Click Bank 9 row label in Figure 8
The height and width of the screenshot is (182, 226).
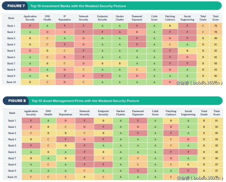click(x=12, y=171)
